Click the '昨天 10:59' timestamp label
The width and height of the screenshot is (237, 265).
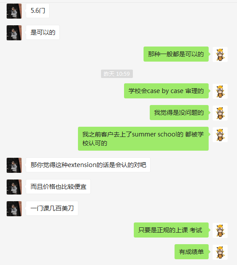click(x=117, y=74)
